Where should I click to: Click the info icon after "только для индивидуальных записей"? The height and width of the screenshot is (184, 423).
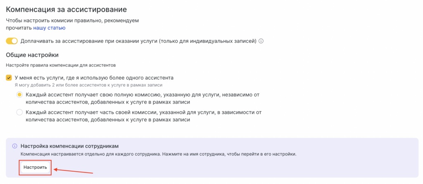click(x=261, y=41)
